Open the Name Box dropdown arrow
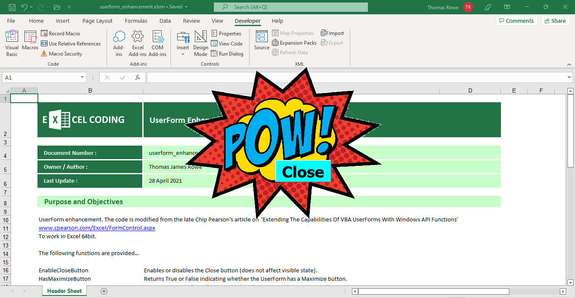The height and width of the screenshot is (298, 575). [x=83, y=77]
